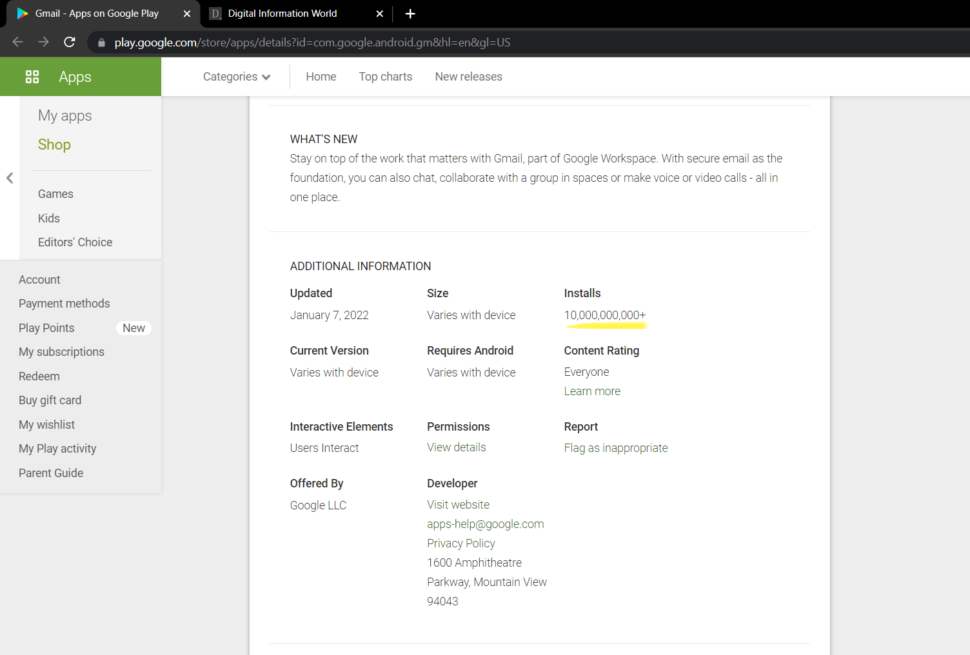Open the Home menu item

pos(321,77)
